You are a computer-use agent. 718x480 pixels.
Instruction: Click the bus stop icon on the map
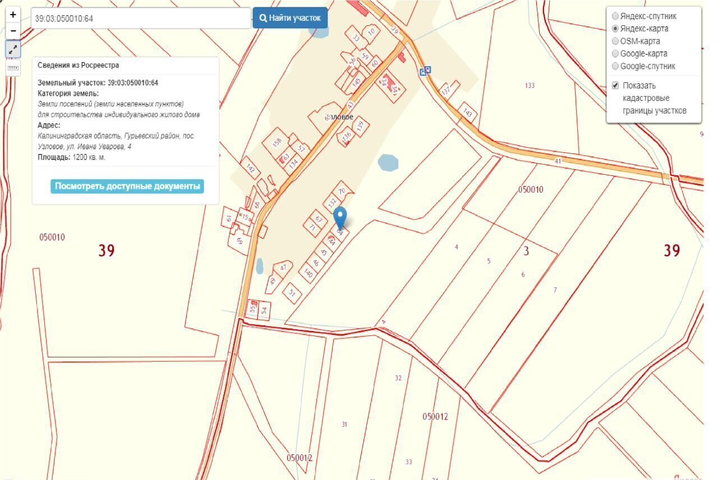426,71
